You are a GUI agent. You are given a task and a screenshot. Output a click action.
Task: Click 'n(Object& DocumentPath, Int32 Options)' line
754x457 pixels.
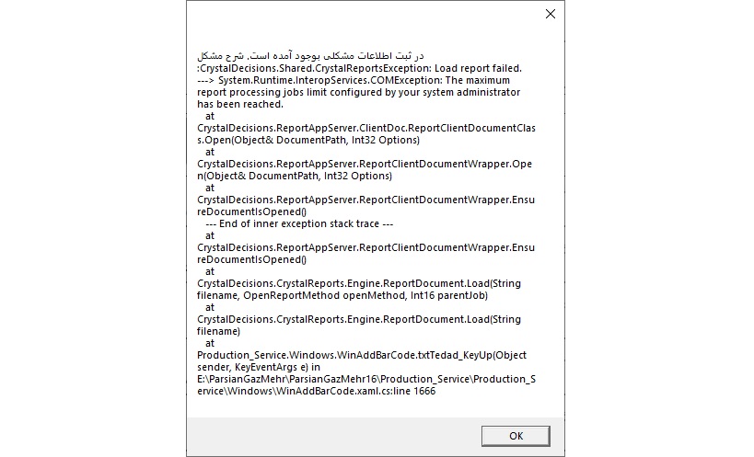tap(295, 176)
